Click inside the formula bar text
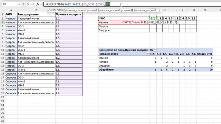Screen dimensions: 221x124 (78, 4)
